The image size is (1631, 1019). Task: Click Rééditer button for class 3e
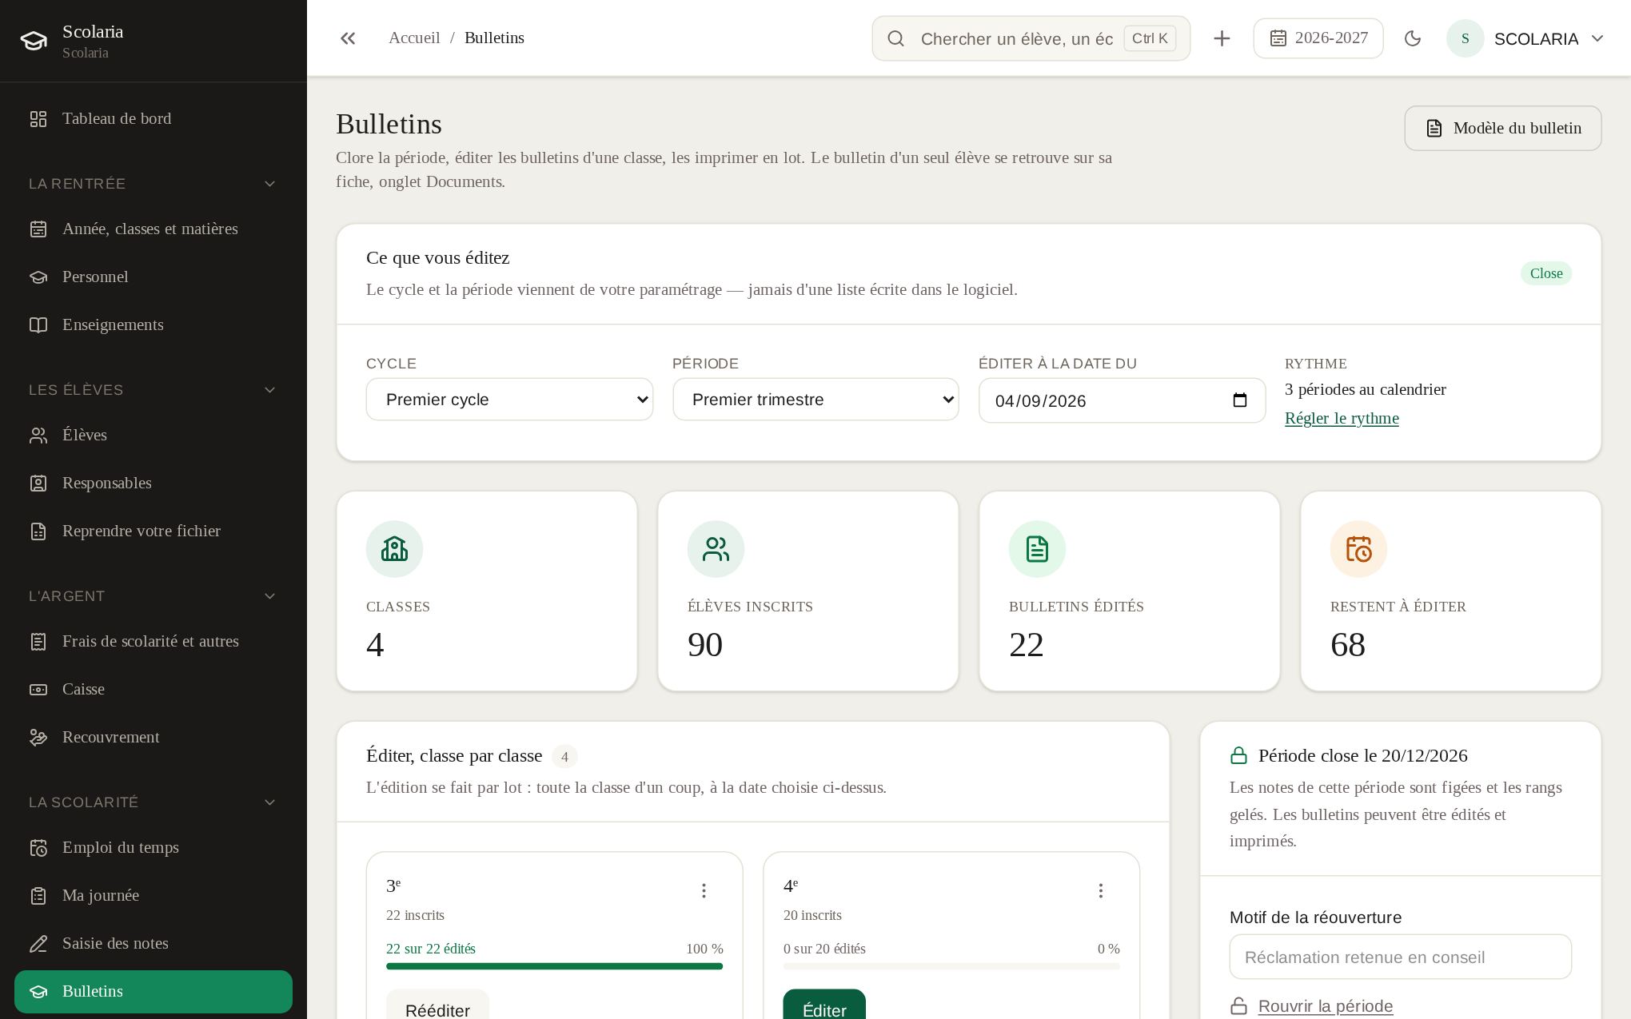point(437,1005)
